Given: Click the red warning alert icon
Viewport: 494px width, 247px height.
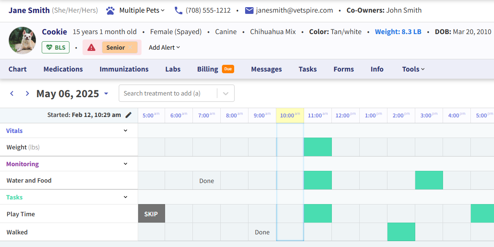Looking at the screenshot, I should [x=91, y=48].
